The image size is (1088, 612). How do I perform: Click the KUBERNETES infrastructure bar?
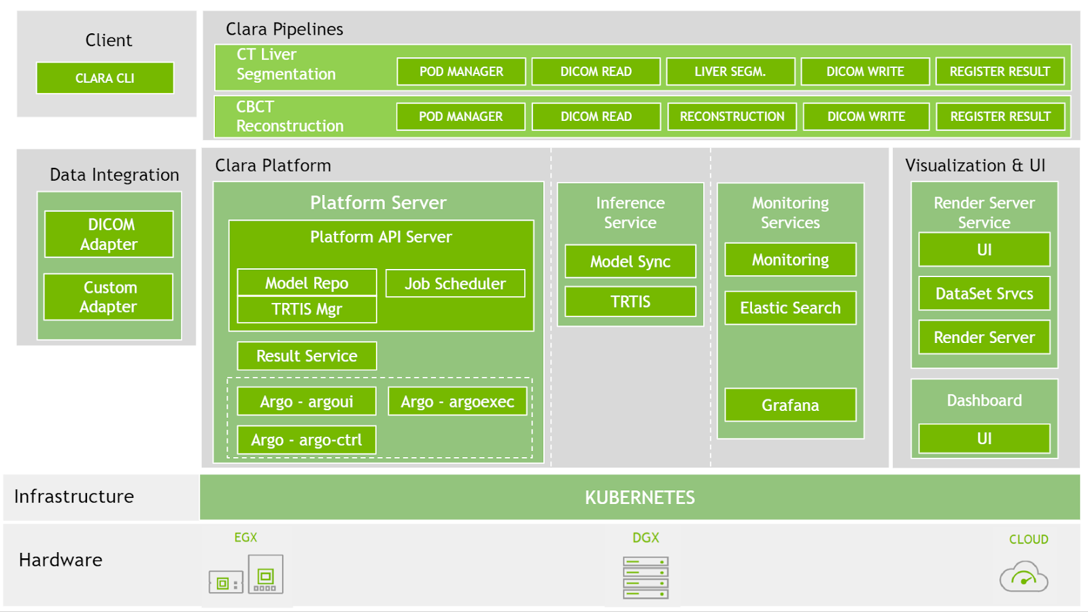[x=640, y=497]
